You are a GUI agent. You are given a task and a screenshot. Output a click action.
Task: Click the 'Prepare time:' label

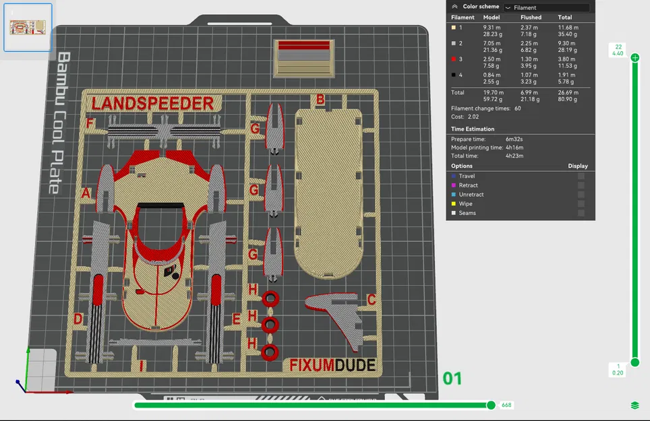point(468,139)
